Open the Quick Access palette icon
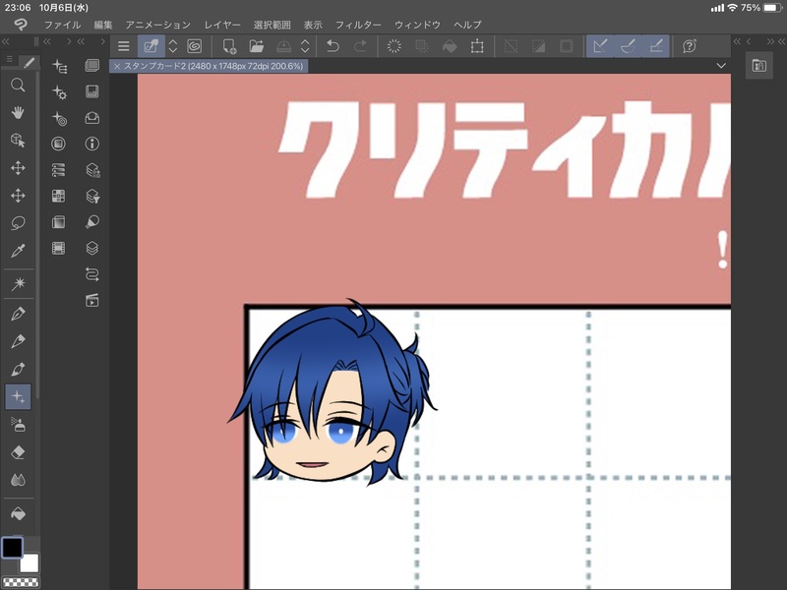The height and width of the screenshot is (590, 787). pyautogui.click(x=91, y=65)
